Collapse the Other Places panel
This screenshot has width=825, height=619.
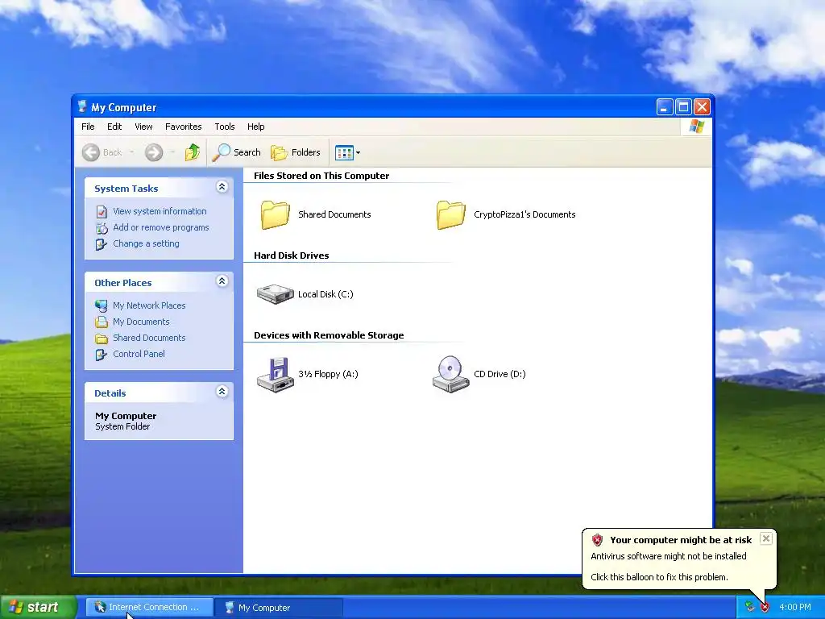coord(222,281)
